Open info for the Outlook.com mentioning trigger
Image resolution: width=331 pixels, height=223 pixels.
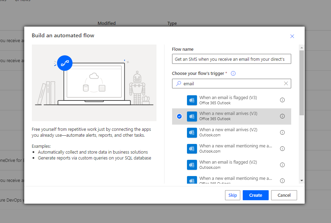point(282,148)
